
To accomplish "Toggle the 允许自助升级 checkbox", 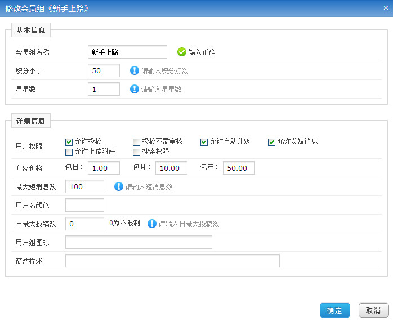I will 204,142.
